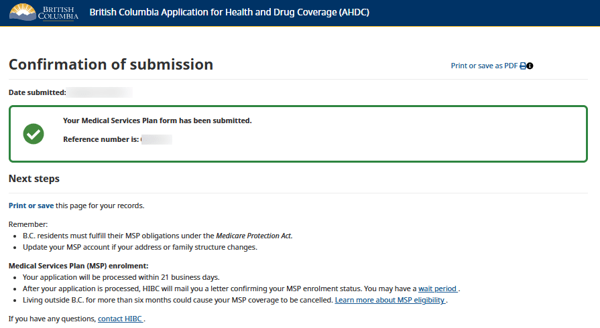This screenshot has width=600, height=328.
Task: Click the Confirmation of submission heading
Action: [x=111, y=64]
